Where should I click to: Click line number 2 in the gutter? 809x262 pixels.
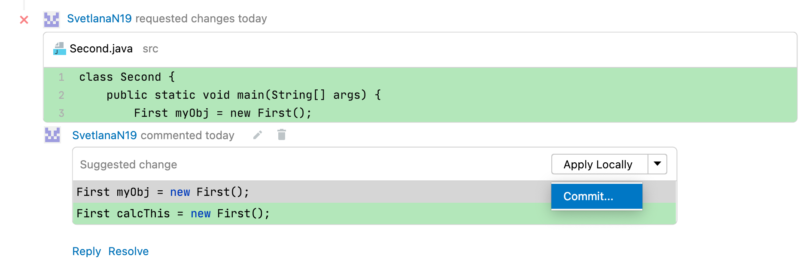coord(61,95)
